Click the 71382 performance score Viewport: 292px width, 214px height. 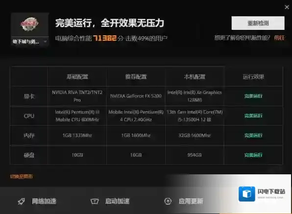[x=105, y=38]
